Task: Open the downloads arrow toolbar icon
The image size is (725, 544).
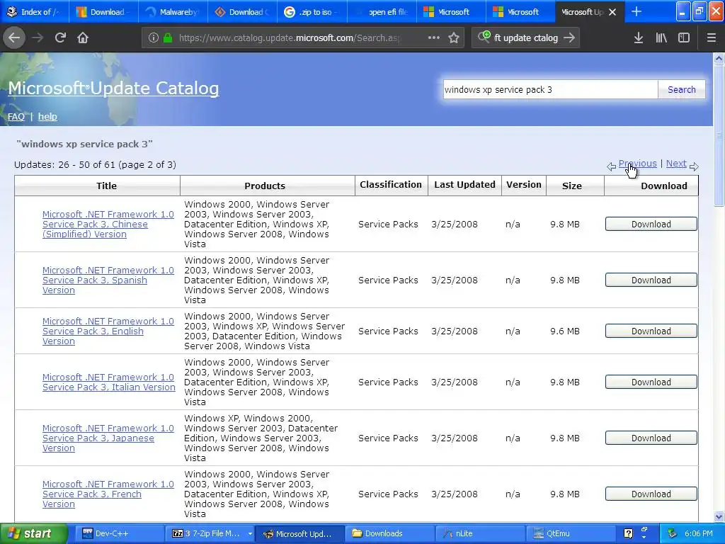Action: coord(639,38)
